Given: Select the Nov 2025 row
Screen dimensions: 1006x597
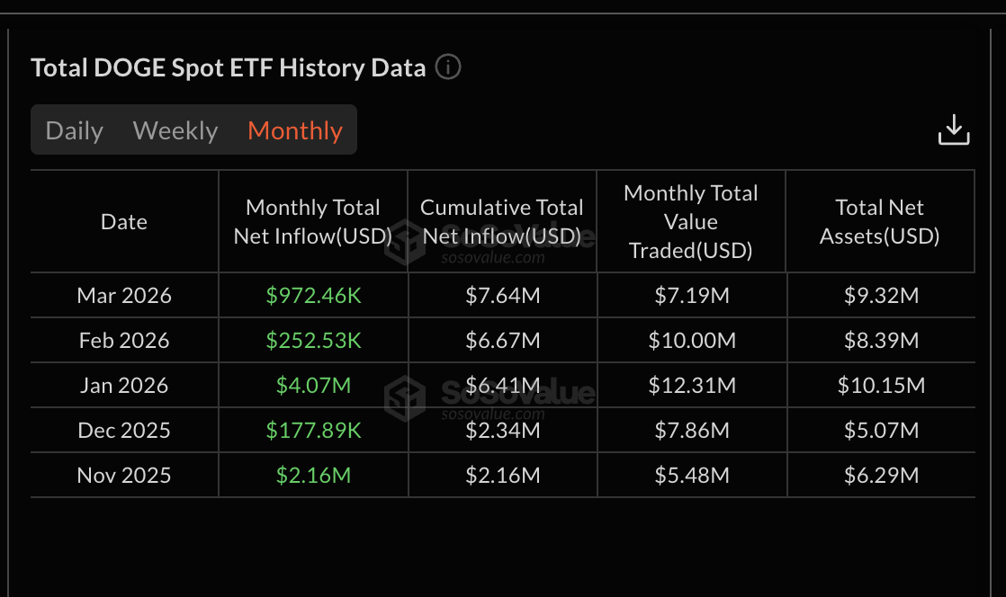Looking at the screenshot, I should click(123, 475).
